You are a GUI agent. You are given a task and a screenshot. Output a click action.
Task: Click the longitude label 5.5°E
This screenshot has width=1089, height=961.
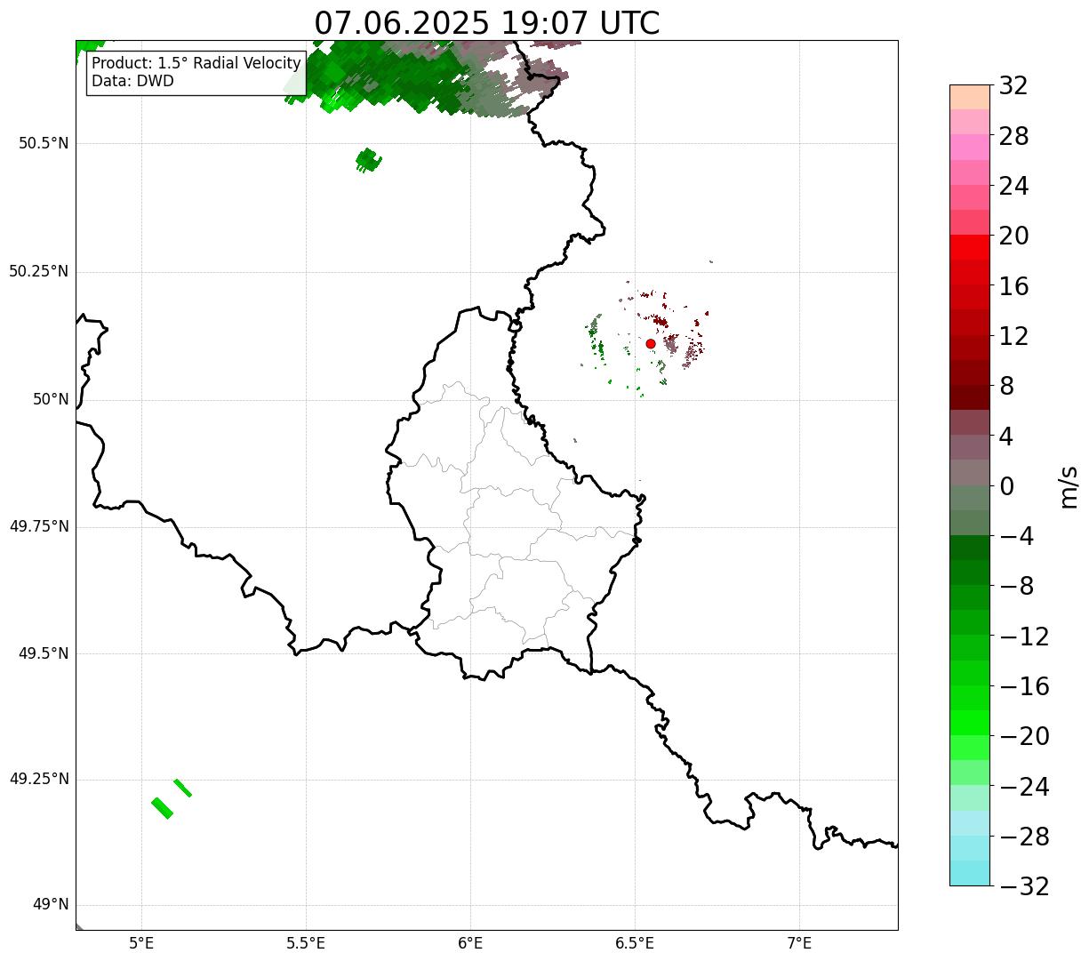[306, 943]
